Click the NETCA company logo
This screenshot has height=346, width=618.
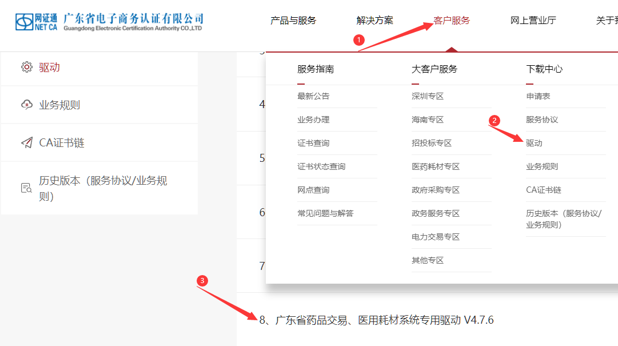(x=109, y=21)
